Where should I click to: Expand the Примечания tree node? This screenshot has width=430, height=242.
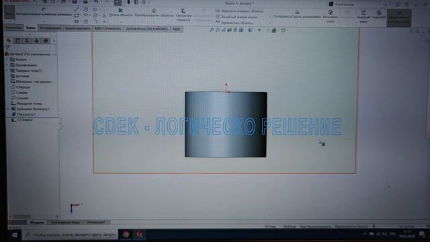point(7,65)
